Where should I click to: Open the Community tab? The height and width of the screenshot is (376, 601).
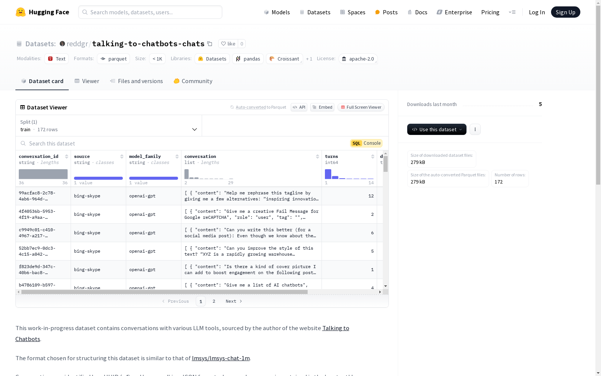pos(193,81)
